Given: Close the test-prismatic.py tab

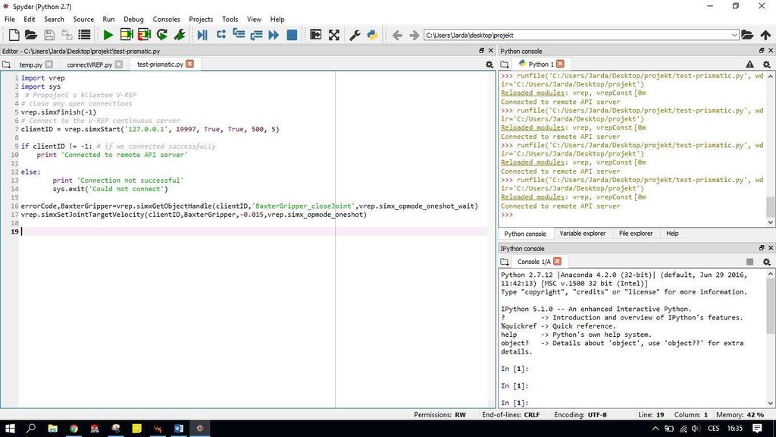Looking at the screenshot, I should pyautogui.click(x=189, y=64).
